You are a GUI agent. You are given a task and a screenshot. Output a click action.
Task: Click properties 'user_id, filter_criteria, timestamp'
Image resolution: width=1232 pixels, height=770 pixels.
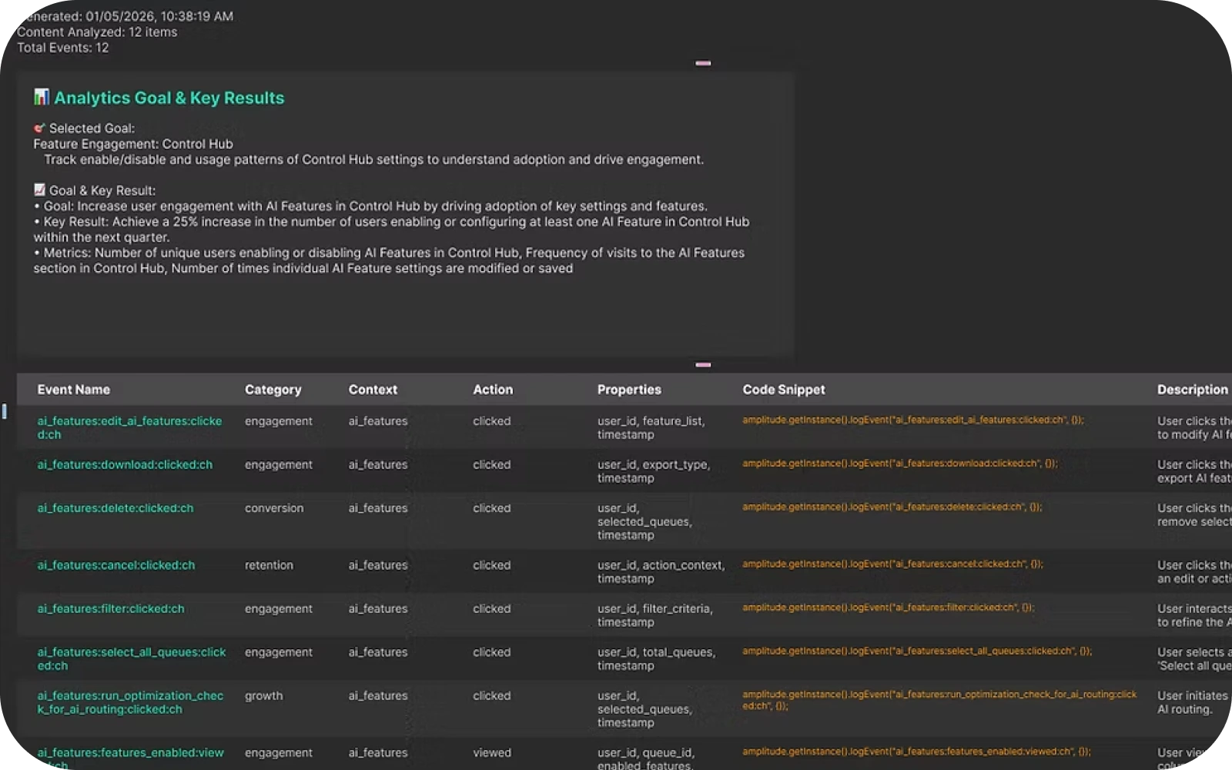(655, 615)
